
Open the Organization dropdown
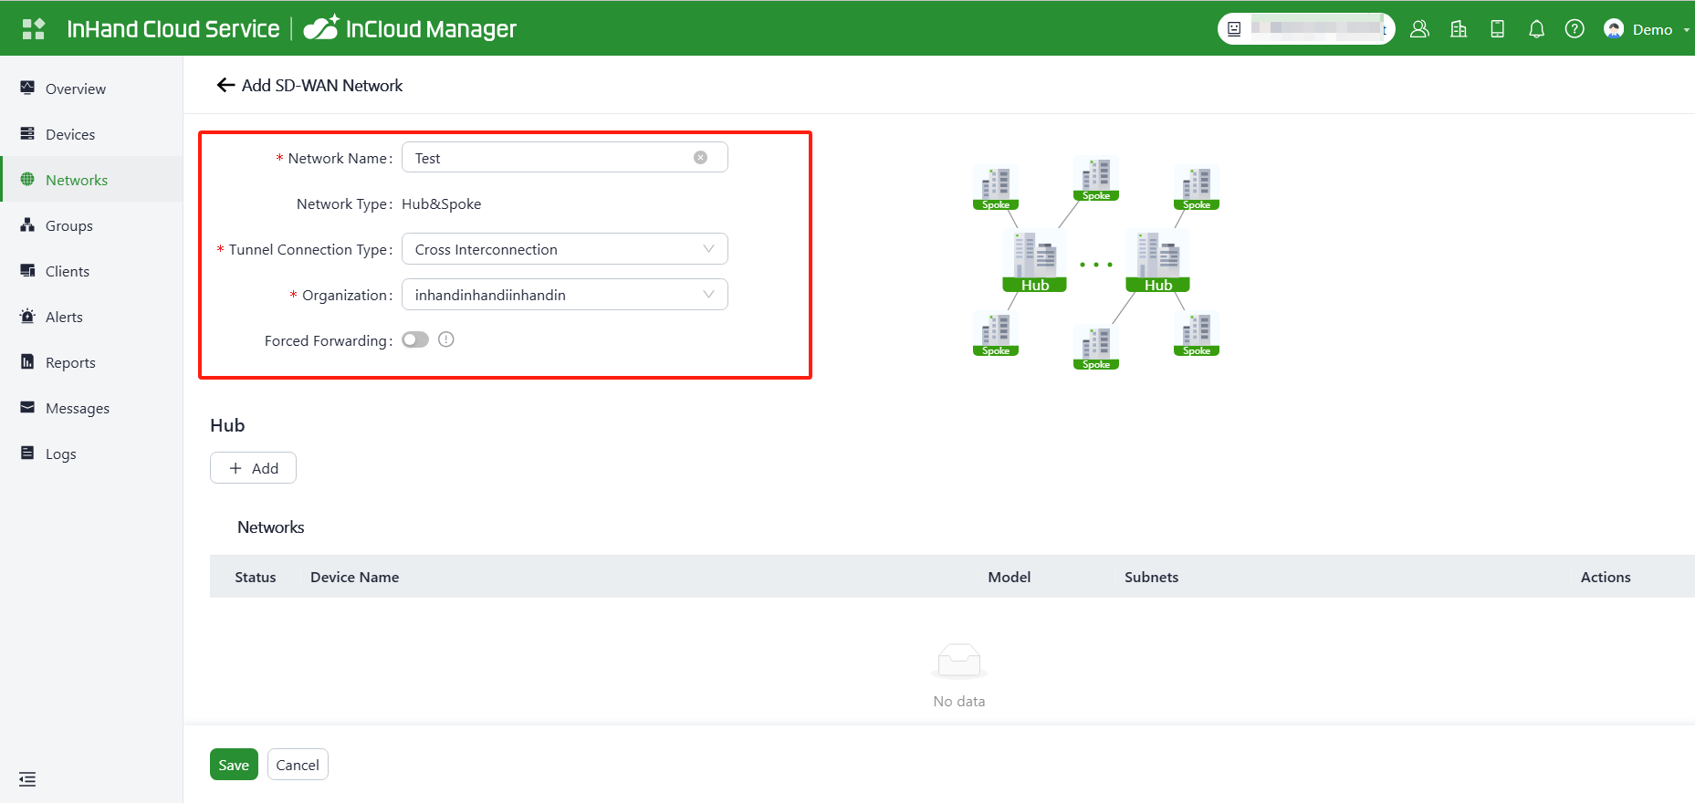(564, 295)
